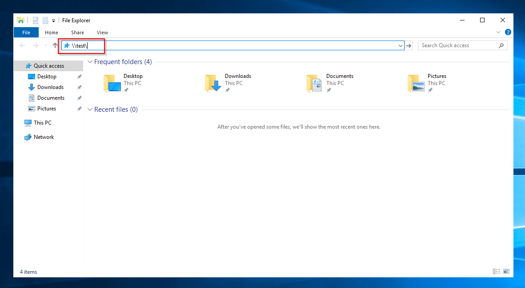The width and height of the screenshot is (525, 288).
Task: Switch to the Home ribbon tab
Action: point(52,32)
